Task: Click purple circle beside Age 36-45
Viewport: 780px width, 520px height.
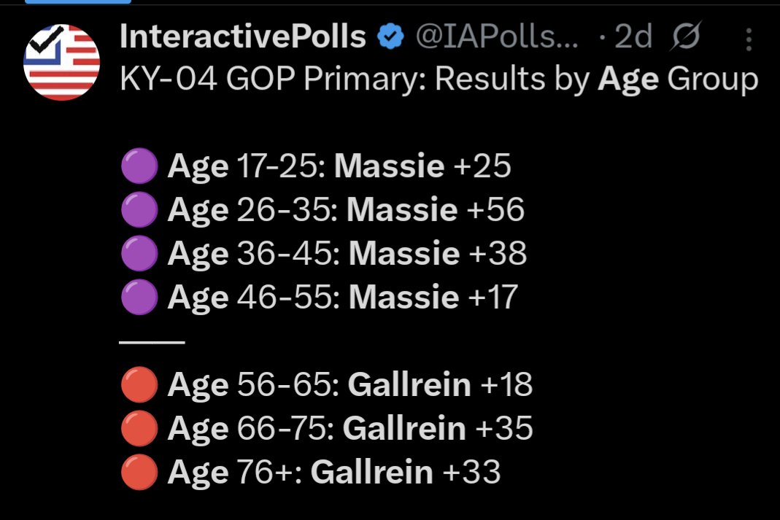Action: pyautogui.click(x=140, y=253)
